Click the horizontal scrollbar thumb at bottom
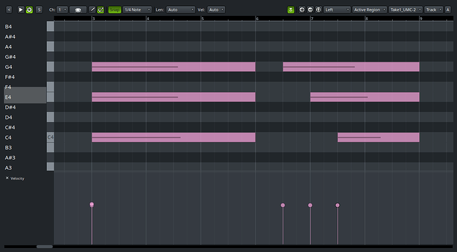Screen dimensions: 457x252 (x=44, y=247)
